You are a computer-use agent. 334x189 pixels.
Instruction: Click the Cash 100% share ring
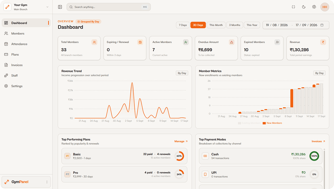tap(314, 156)
